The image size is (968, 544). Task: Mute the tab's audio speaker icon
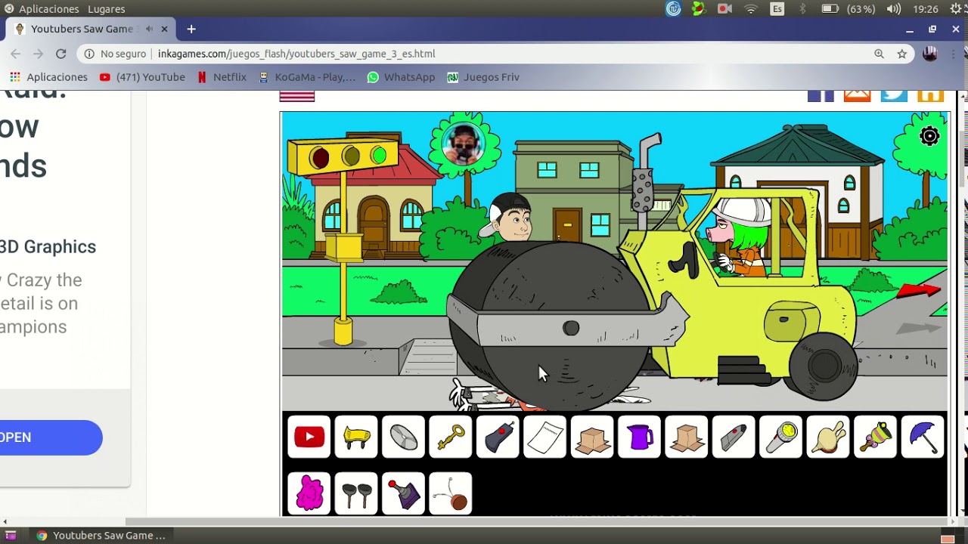[149, 29]
